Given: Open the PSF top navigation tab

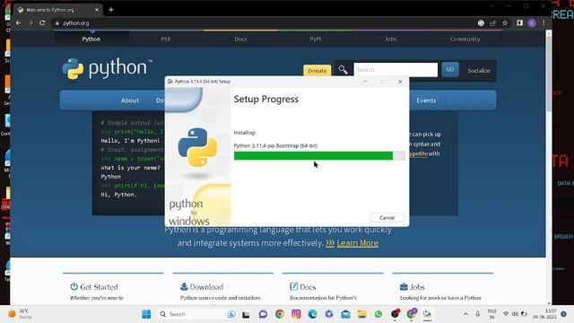Looking at the screenshot, I should tap(165, 39).
